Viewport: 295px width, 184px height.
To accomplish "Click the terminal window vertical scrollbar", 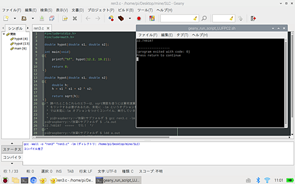I will (x=286, y=83).
